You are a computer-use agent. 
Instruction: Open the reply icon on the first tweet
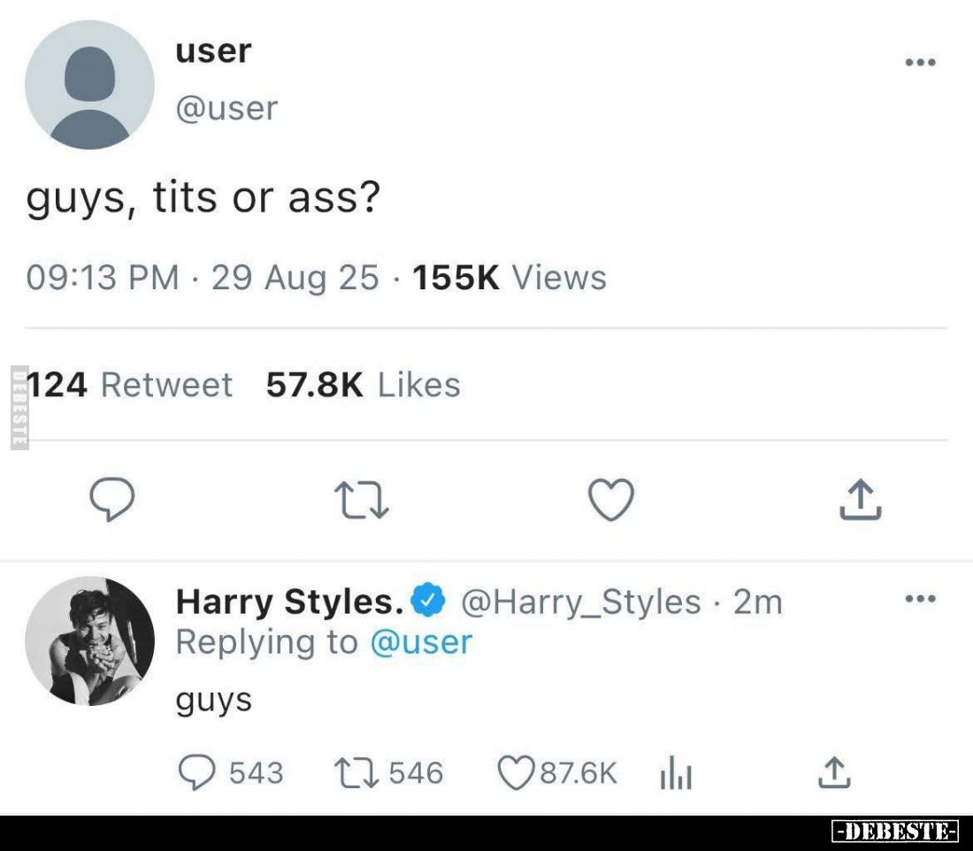point(112,500)
